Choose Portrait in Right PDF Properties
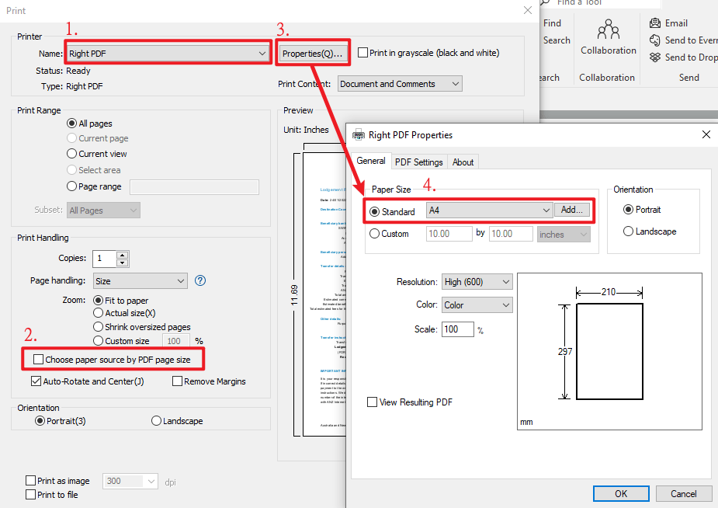Screen dimensions: 718x508 (628, 210)
